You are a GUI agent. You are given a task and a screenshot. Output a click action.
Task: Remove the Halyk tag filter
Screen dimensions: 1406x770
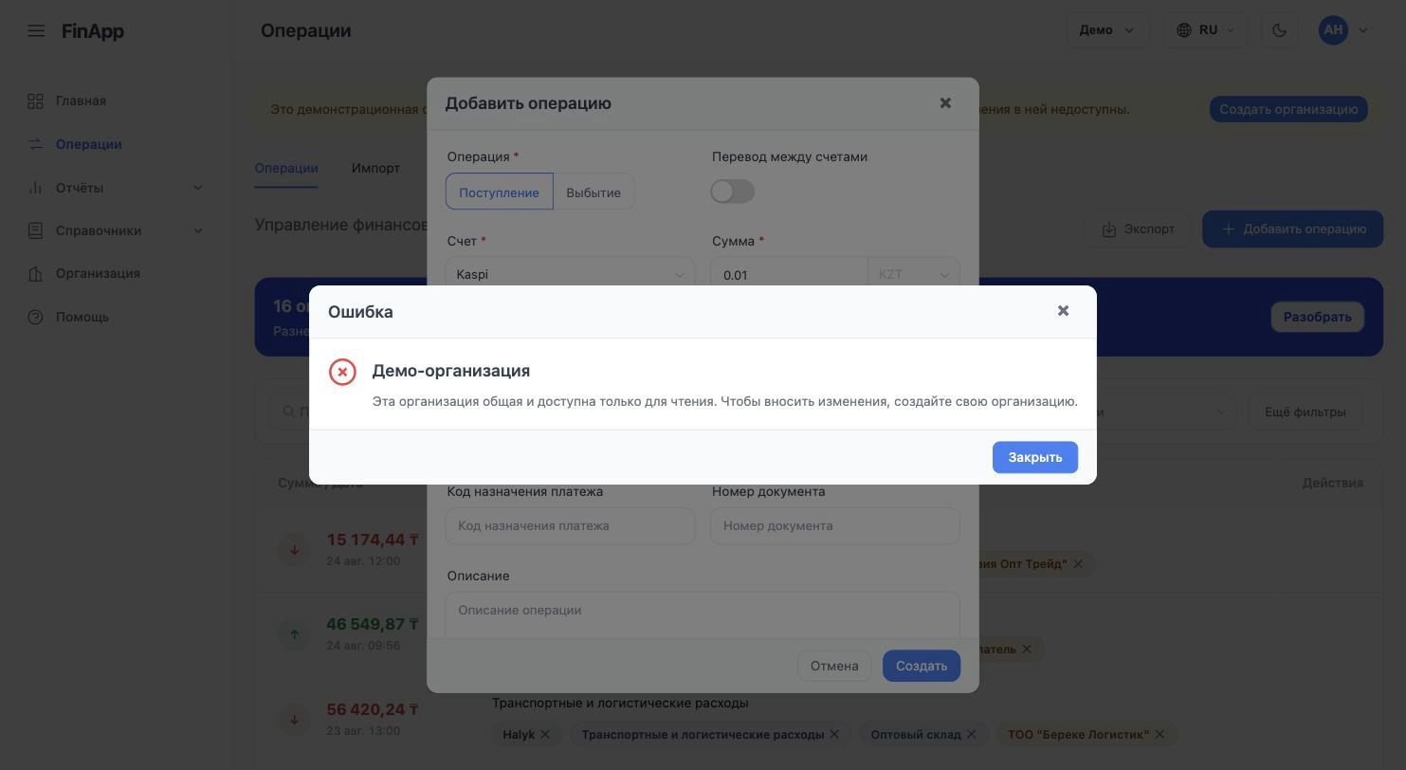click(x=544, y=734)
